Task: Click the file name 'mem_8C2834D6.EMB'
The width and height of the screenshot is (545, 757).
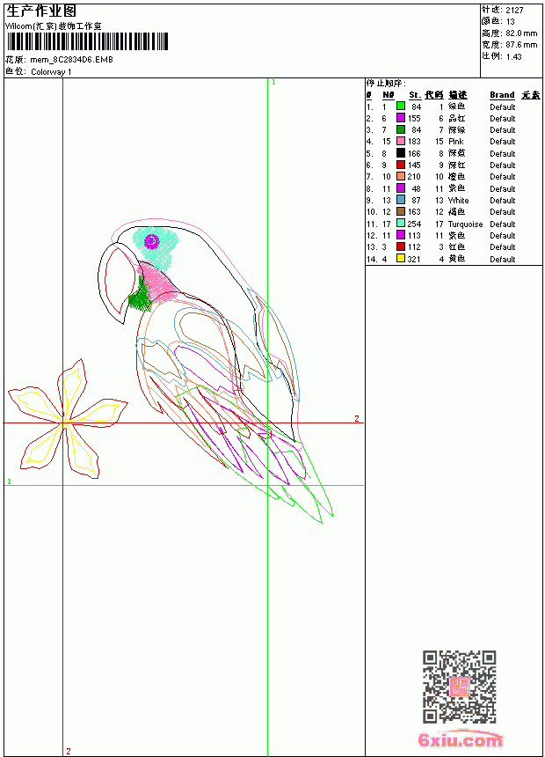Action: click(71, 60)
